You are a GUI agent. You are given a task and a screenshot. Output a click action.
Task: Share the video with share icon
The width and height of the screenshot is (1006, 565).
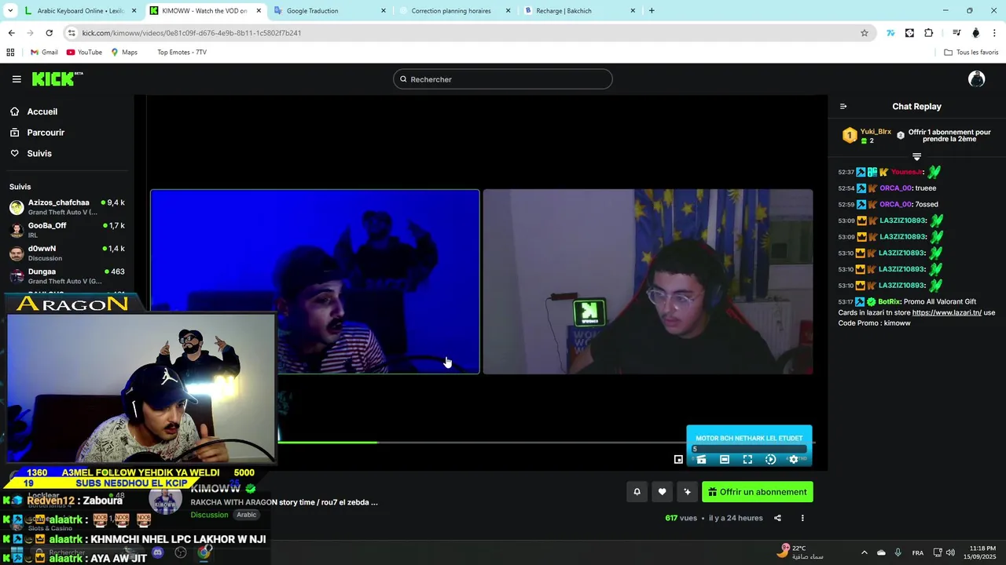coord(777,518)
